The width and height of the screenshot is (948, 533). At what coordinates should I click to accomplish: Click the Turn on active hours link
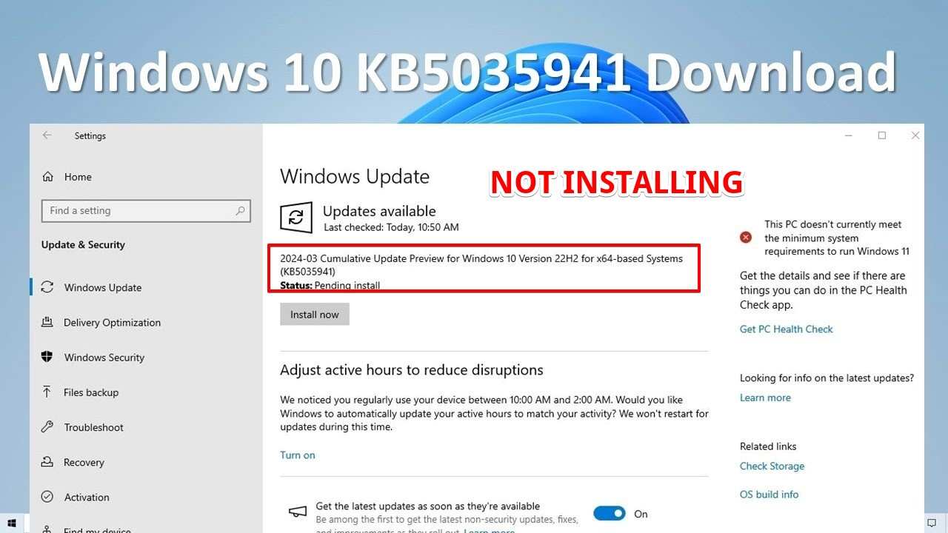coord(298,455)
